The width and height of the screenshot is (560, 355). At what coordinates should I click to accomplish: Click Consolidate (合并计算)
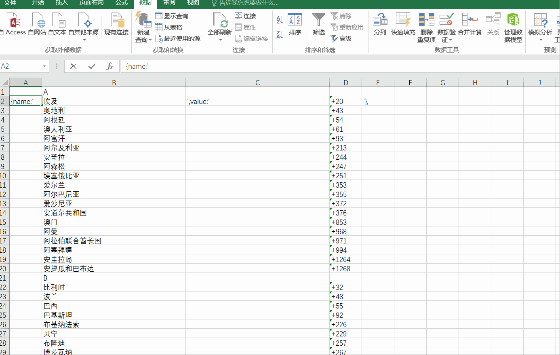[x=470, y=24]
